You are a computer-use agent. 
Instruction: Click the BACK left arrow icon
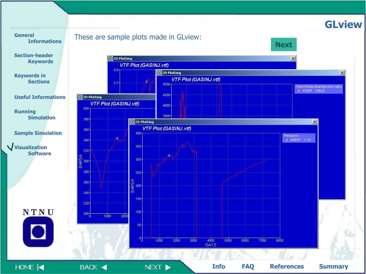pos(104,267)
